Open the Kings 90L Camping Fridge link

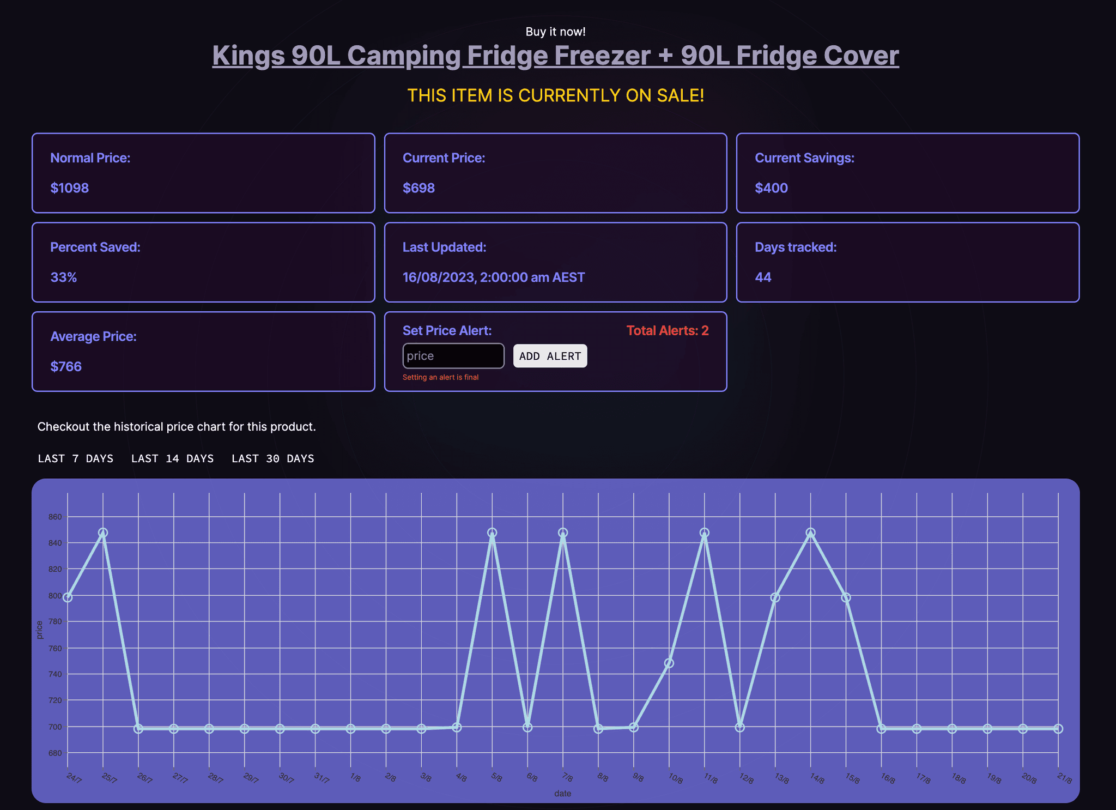pos(555,56)
